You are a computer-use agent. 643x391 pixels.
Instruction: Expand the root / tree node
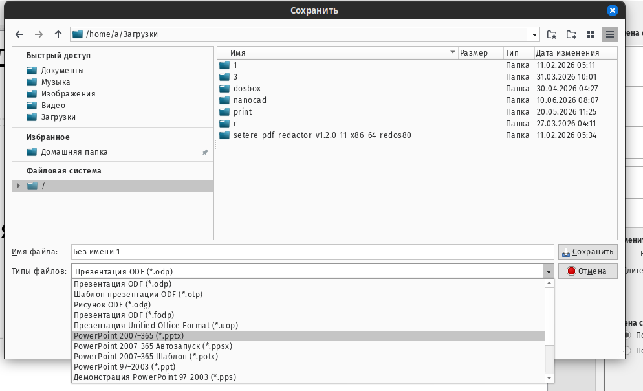point(19,186)
